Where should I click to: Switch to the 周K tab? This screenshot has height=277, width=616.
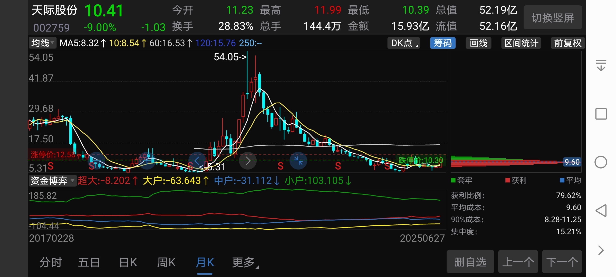166,262
